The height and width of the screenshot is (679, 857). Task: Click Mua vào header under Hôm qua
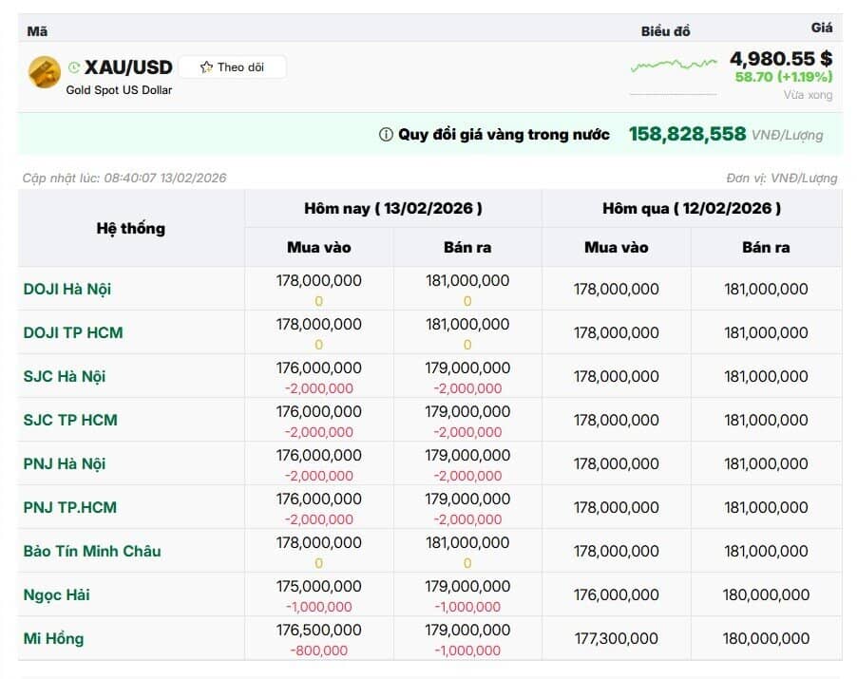[617, 248]
